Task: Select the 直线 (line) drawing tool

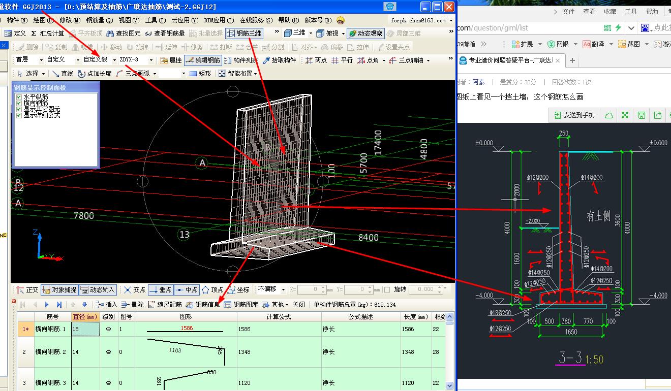Action: (63, 74)
